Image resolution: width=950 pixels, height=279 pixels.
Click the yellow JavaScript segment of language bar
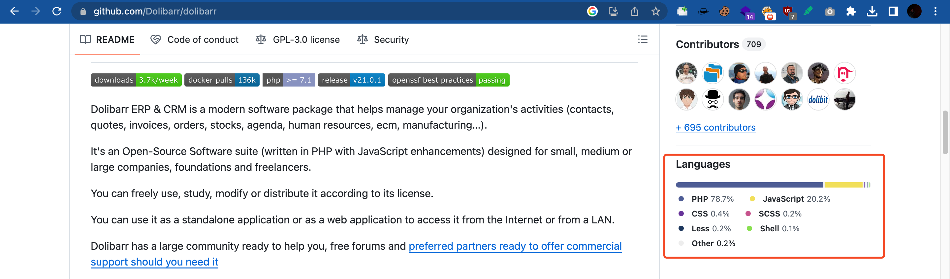pos(843,185)
